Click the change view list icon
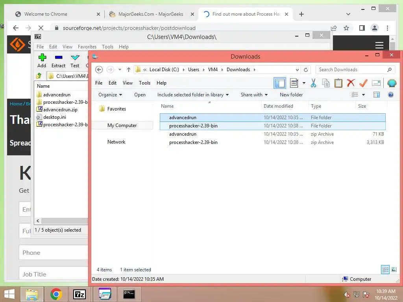Image resolution: width=403 pixels, height=302 pixels. pyautogui.click(x=355, y=95)
